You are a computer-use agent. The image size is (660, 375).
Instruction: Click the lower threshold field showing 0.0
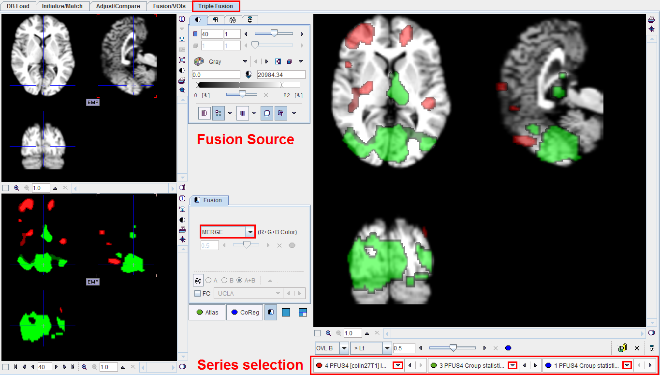[216, 75]
